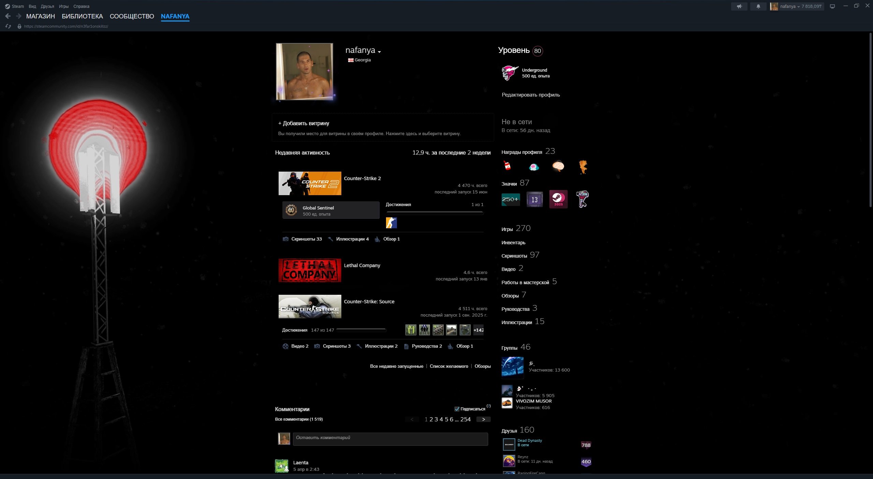Click the Counter-Strike 2 achievements progress bar
Viewport: 873px width, 479px height.
[x=434, y=212]
